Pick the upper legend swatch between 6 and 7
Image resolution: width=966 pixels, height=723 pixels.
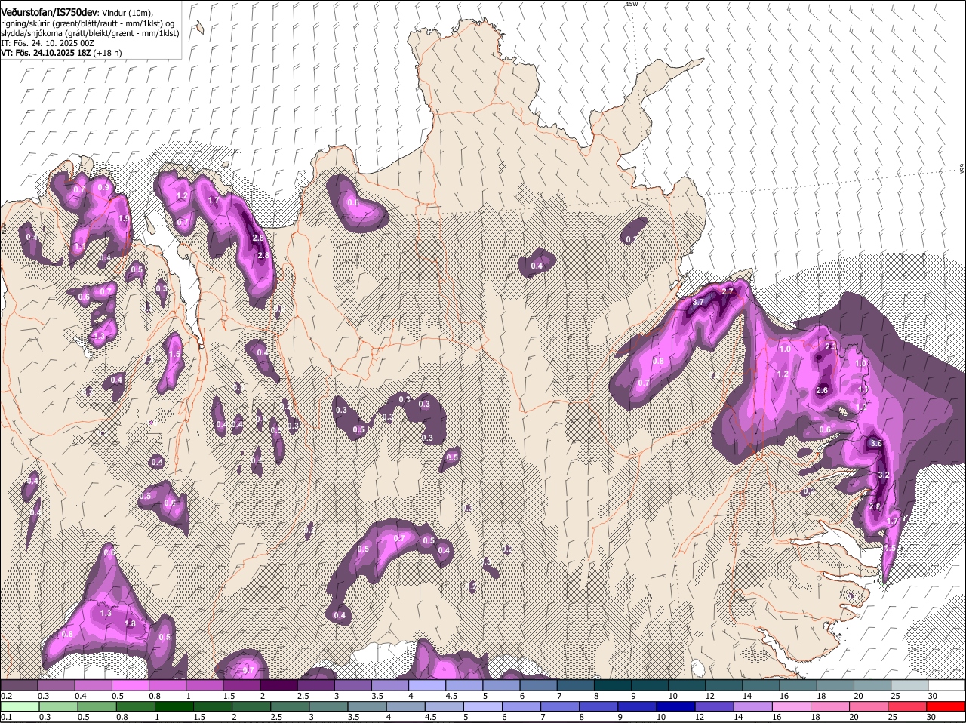(539, 685)
